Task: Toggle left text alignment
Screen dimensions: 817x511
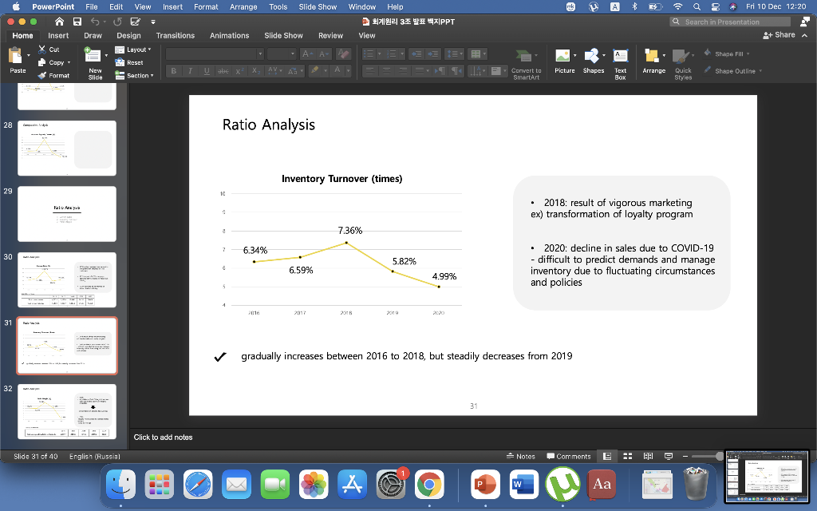Action: tap(369, 71)
